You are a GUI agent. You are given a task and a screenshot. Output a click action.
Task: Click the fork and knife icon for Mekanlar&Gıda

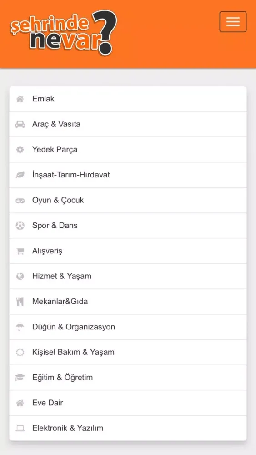[x=20, y=302]
